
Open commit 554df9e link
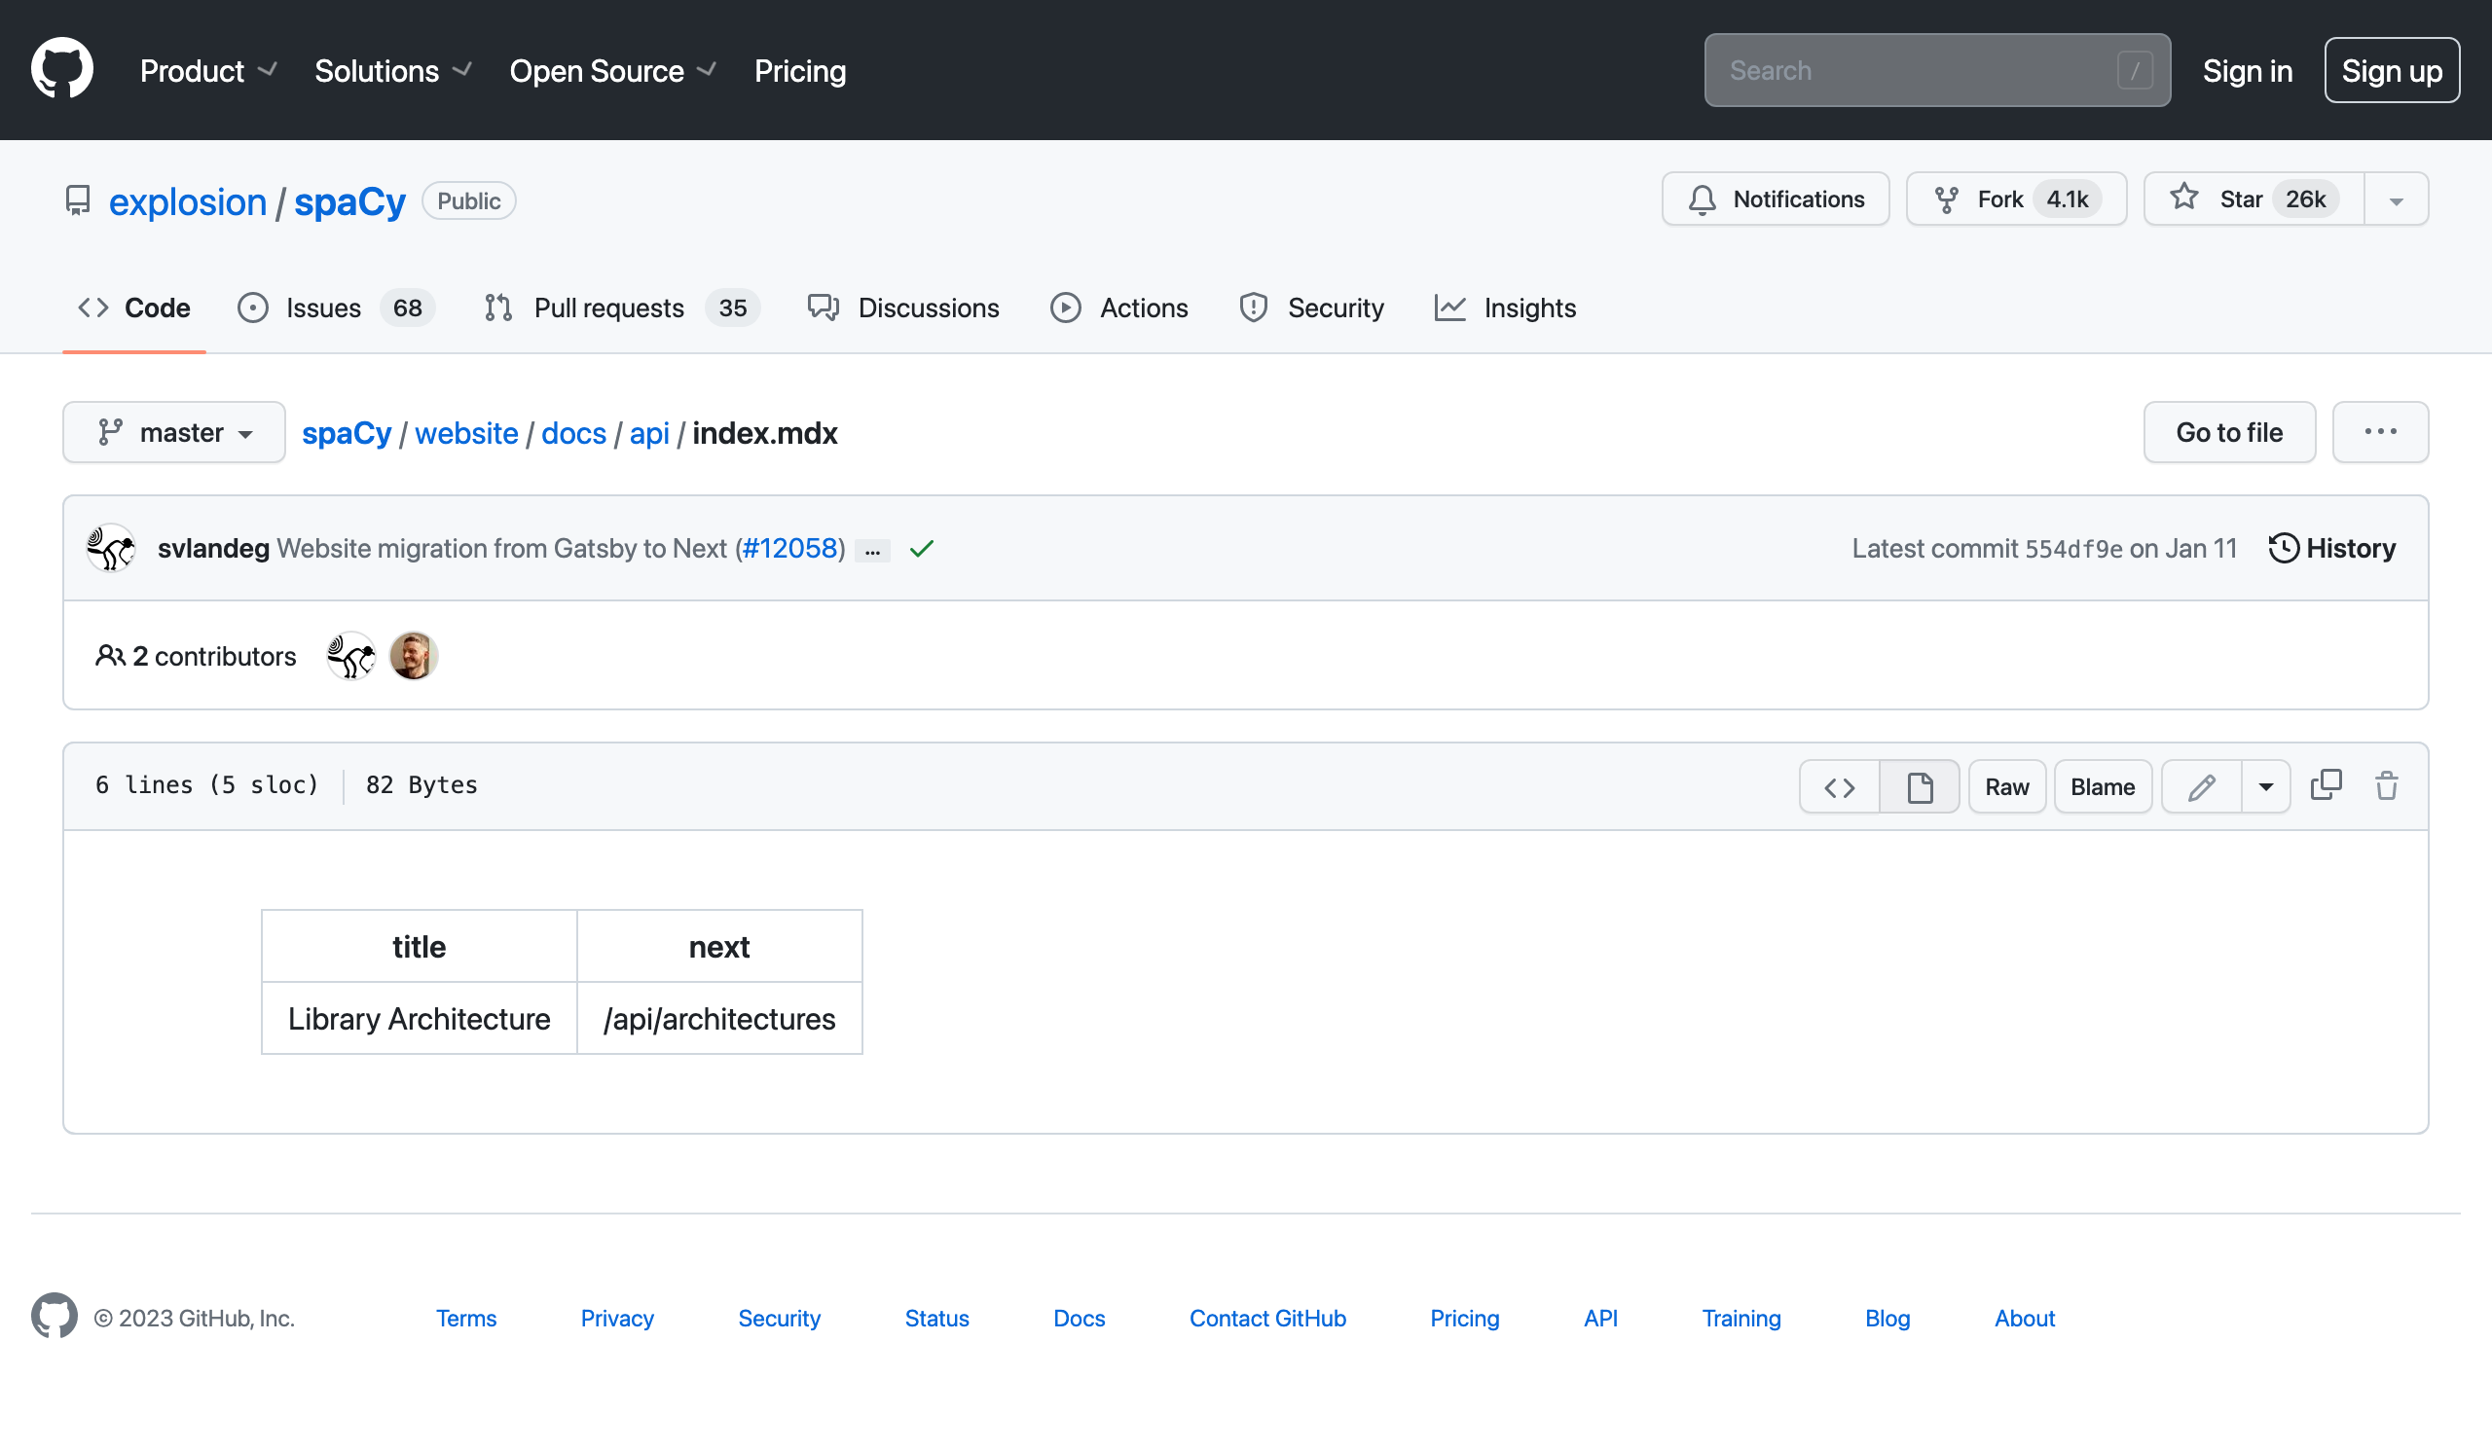2072,549
